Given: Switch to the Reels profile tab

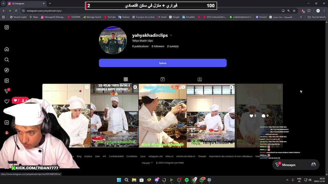Looking at the screenshot, I should click(162, 79).
